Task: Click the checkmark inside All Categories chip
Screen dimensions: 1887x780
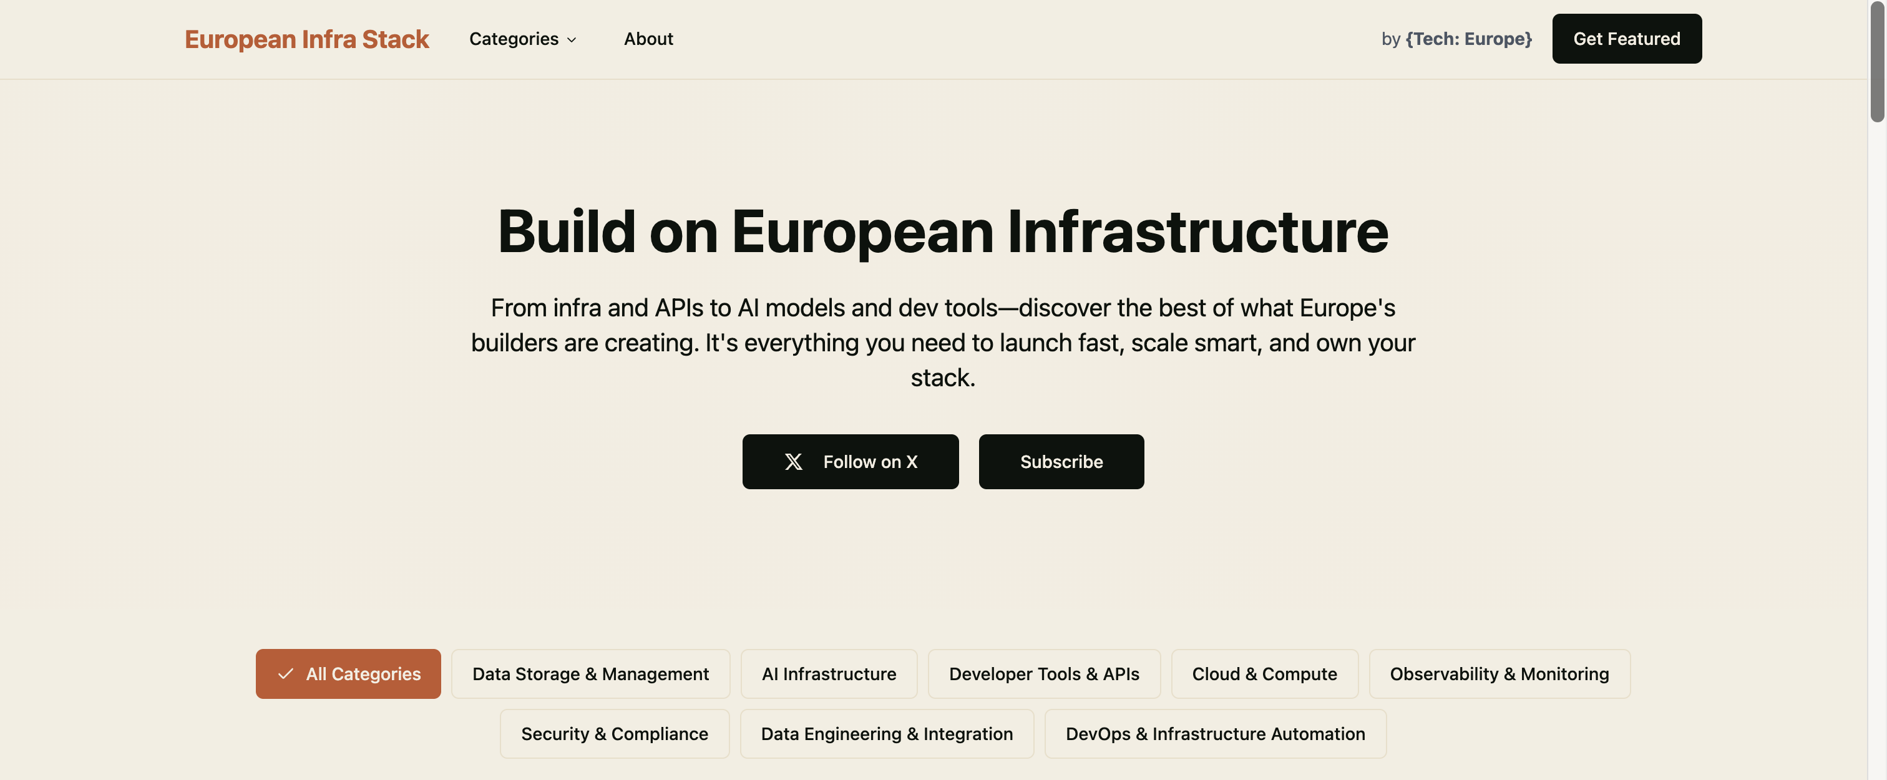Action: [284, 674]
